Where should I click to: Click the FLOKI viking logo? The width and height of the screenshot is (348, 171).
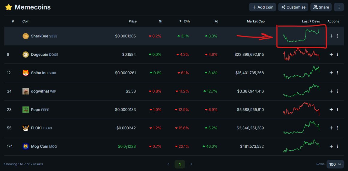25,128
